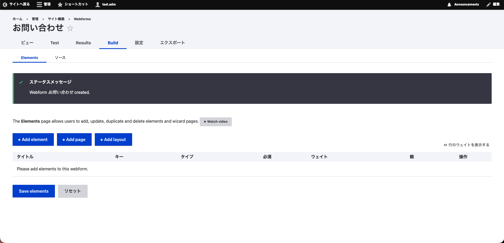Click the 必須 column header
The height and width of the screenshot is (243, 504).
(x=267, y=157)
